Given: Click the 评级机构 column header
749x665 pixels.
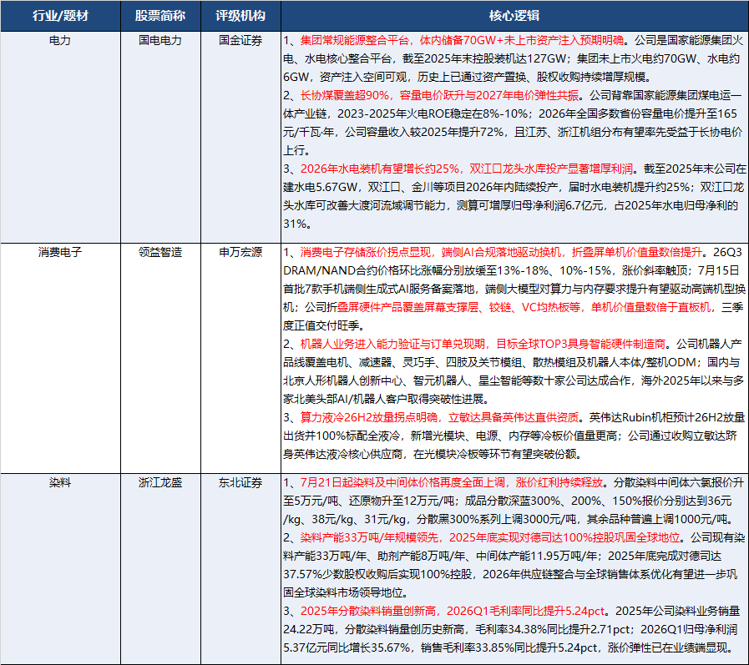Looking at the screenshot, I should [x=240, y=16].
